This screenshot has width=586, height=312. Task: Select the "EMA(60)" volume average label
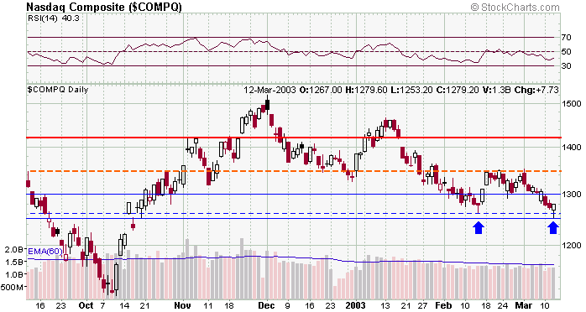pyautogui.click(x=44, y=252)
